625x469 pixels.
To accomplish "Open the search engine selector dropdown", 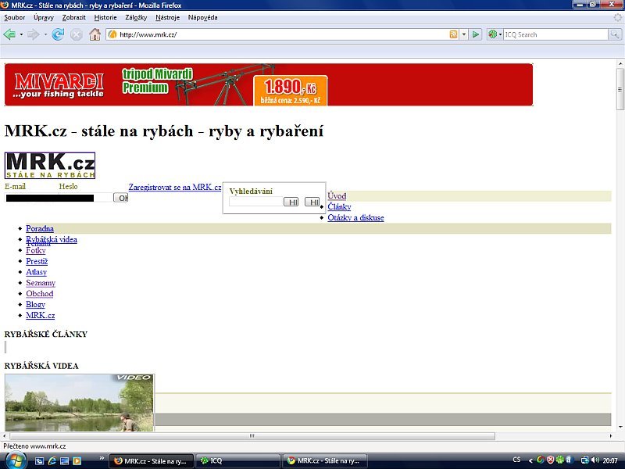I will point(500,34).
